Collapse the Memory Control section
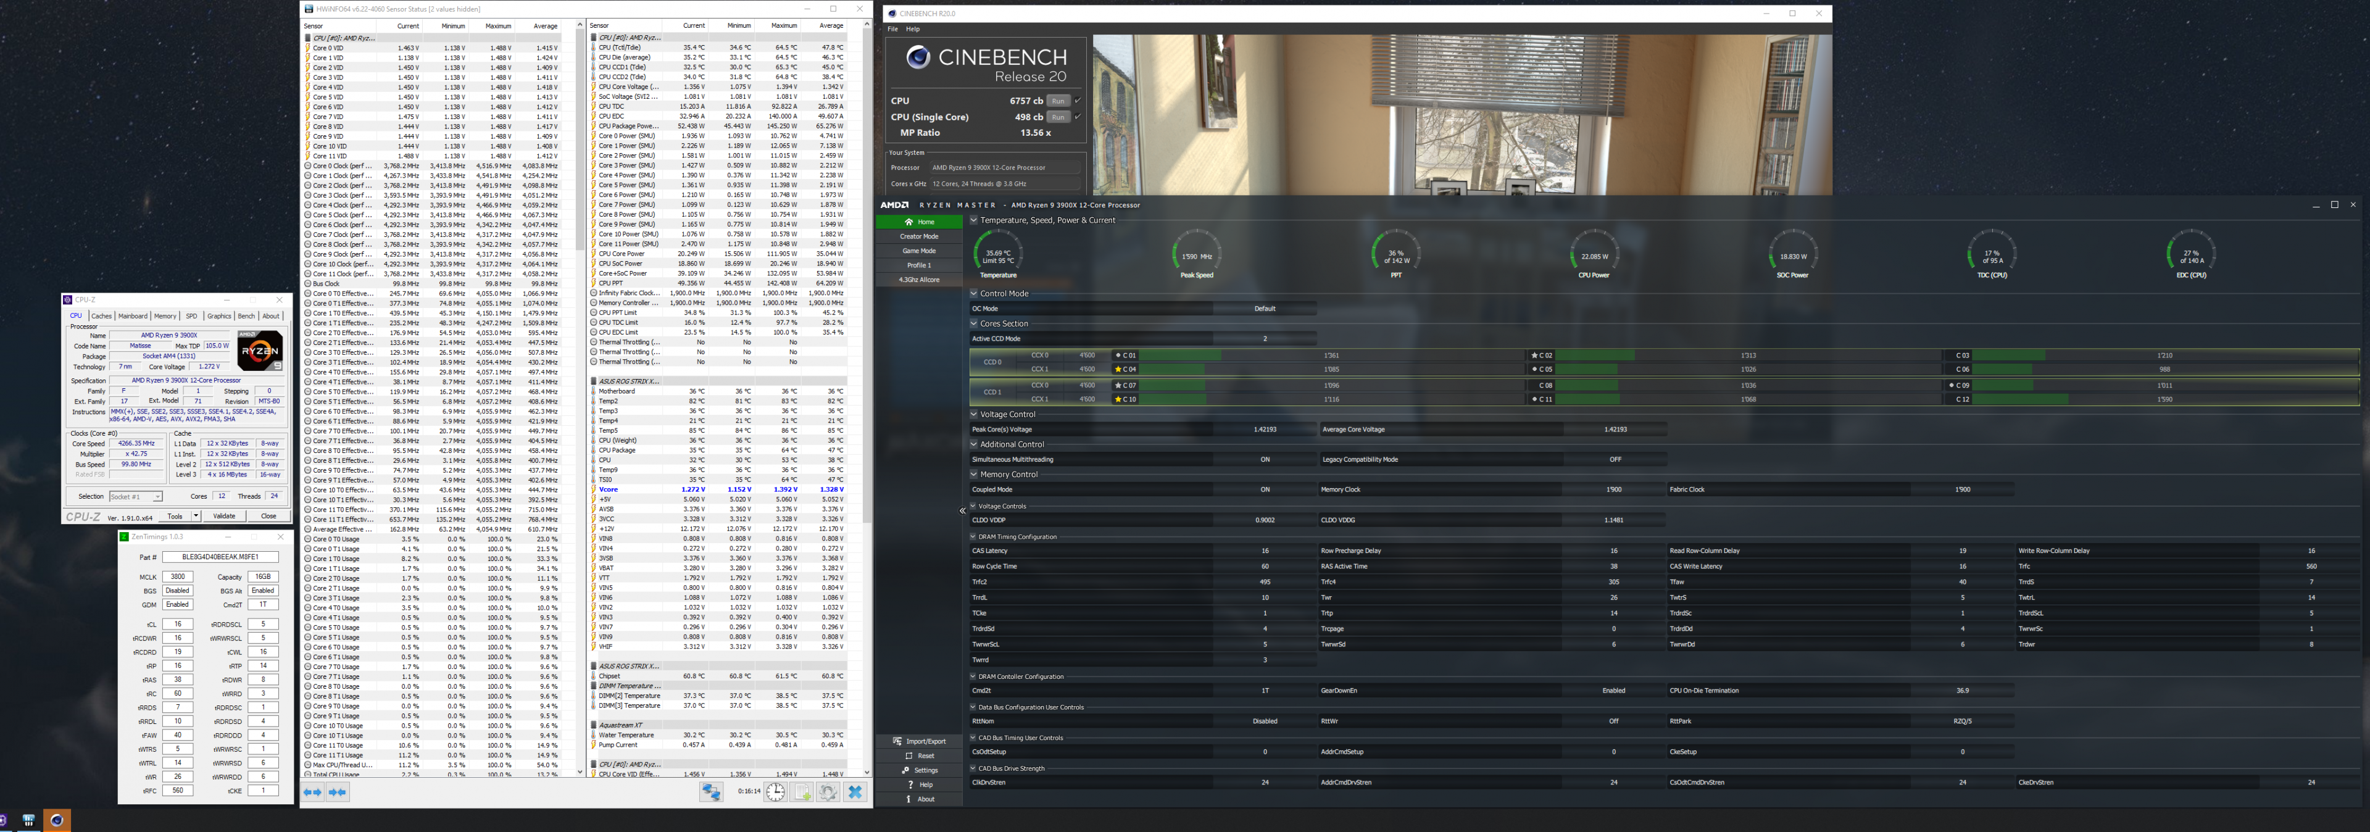Image resolution: width=2370 pixels, height=832 pixels. click(x=973, y=475)
